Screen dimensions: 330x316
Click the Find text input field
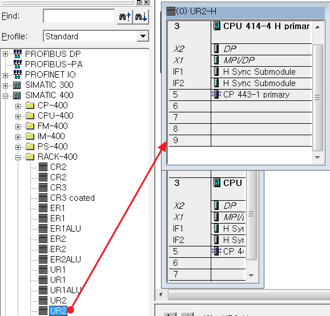pos(79,16)
